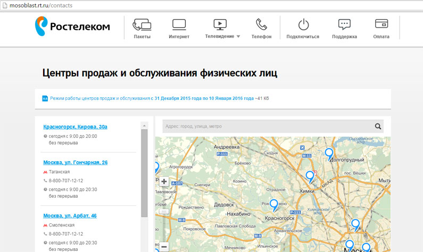Click the map zoom in plus button

click(x=164, y=182)
